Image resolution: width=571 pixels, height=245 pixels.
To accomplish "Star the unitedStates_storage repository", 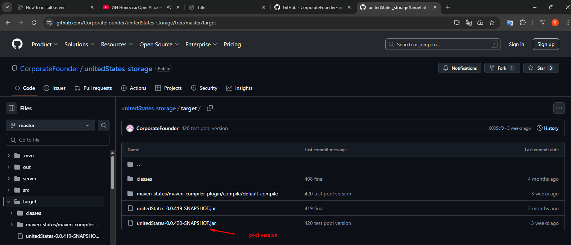I will 540,68.
